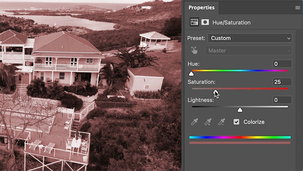This screenshot has height=171, width=303.
Task: Click the Hue slider handle
Action: tap(191, 74)
